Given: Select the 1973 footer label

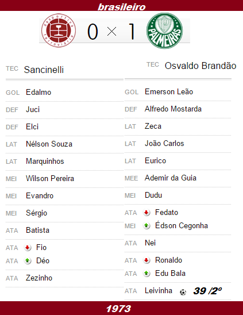Looking at the screenshot, I should 118,309.
